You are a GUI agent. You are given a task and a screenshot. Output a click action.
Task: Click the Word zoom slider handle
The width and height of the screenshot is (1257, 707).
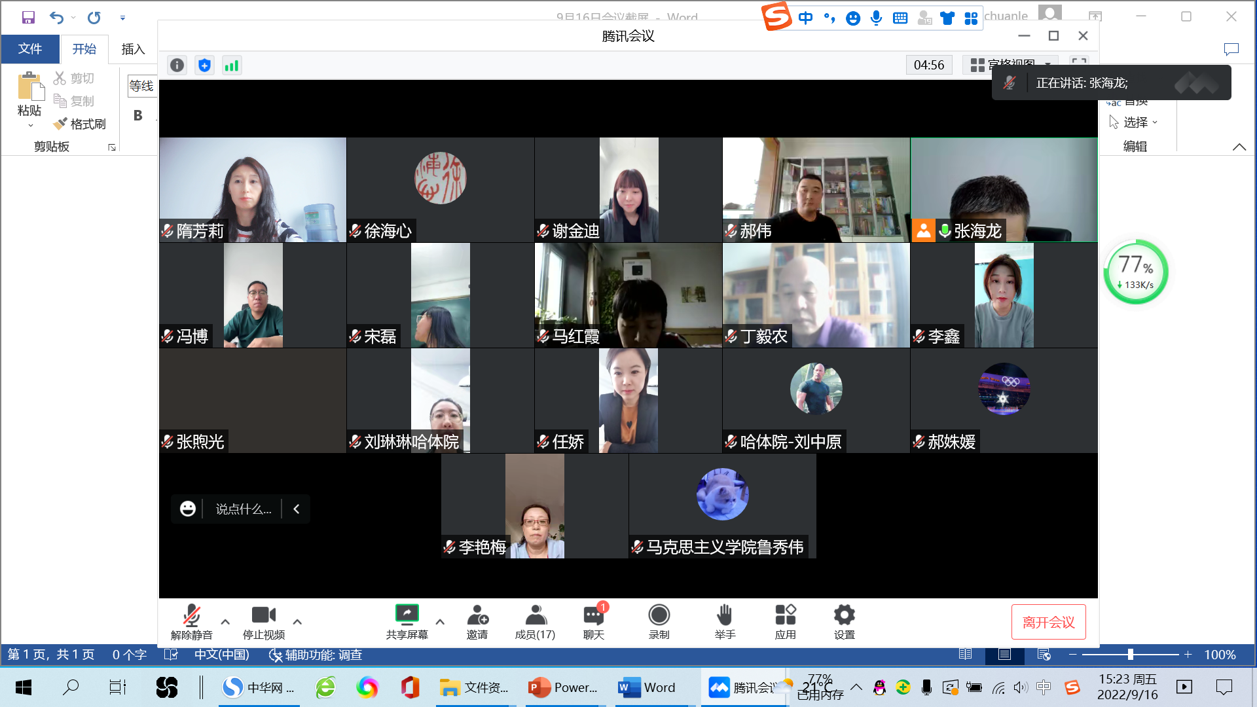[1130, 654]
